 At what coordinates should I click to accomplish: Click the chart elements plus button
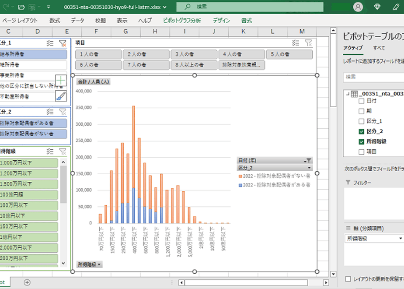click(x=61, y=80)
